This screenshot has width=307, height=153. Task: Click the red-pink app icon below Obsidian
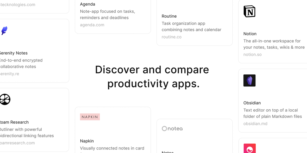click(249, 149)
